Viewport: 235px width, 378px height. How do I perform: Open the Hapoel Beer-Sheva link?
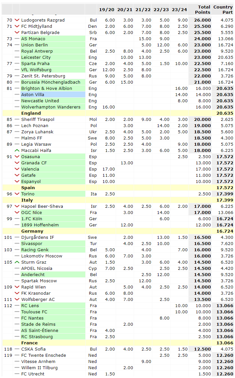click(x=42, y=206)
